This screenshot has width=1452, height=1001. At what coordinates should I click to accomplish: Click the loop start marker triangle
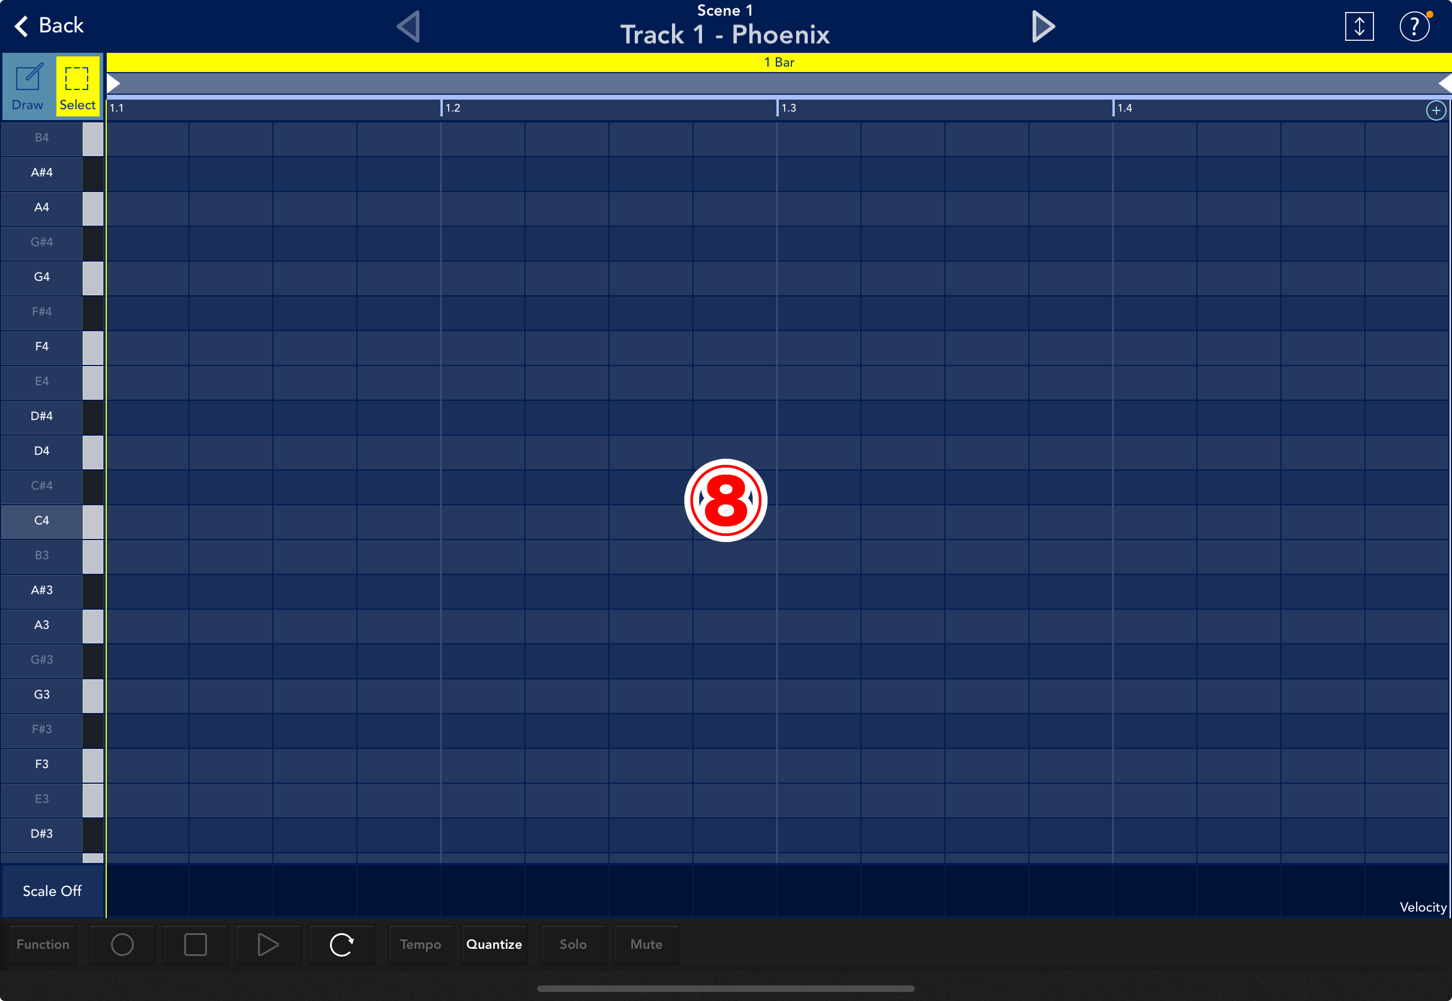(x=113, y=83)
